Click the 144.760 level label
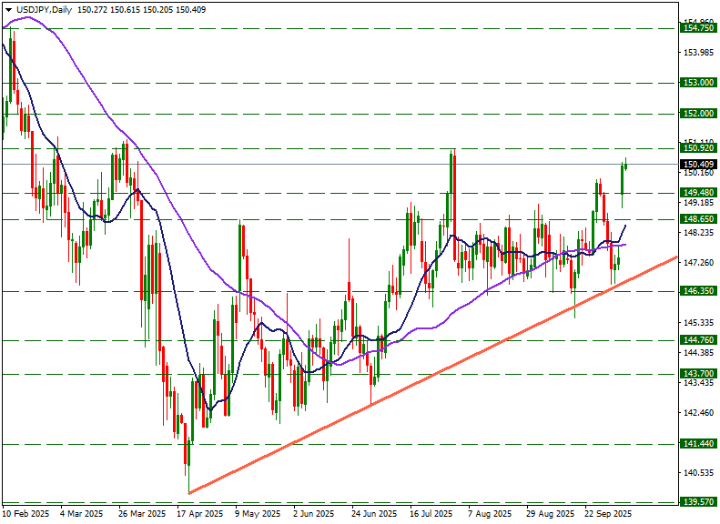The width and height of the screenshot is (720, 524). tap(696, 340)
